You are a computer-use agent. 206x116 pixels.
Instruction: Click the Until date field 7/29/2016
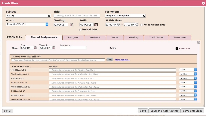click(x=87, y=25)
